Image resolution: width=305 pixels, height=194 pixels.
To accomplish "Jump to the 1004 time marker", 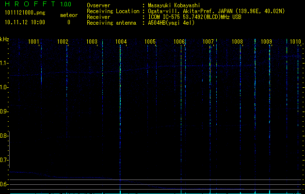I will tap(121, 41).
